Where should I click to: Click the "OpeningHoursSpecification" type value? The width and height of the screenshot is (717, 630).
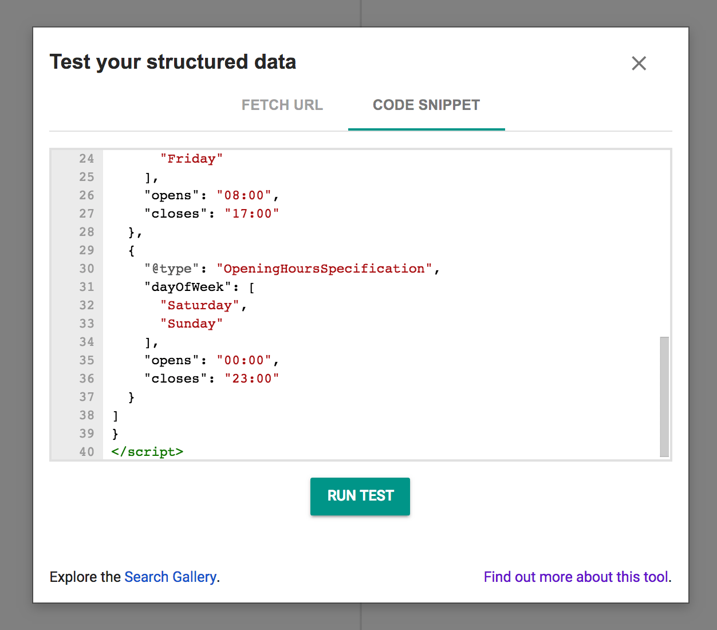tap(324, 269)
